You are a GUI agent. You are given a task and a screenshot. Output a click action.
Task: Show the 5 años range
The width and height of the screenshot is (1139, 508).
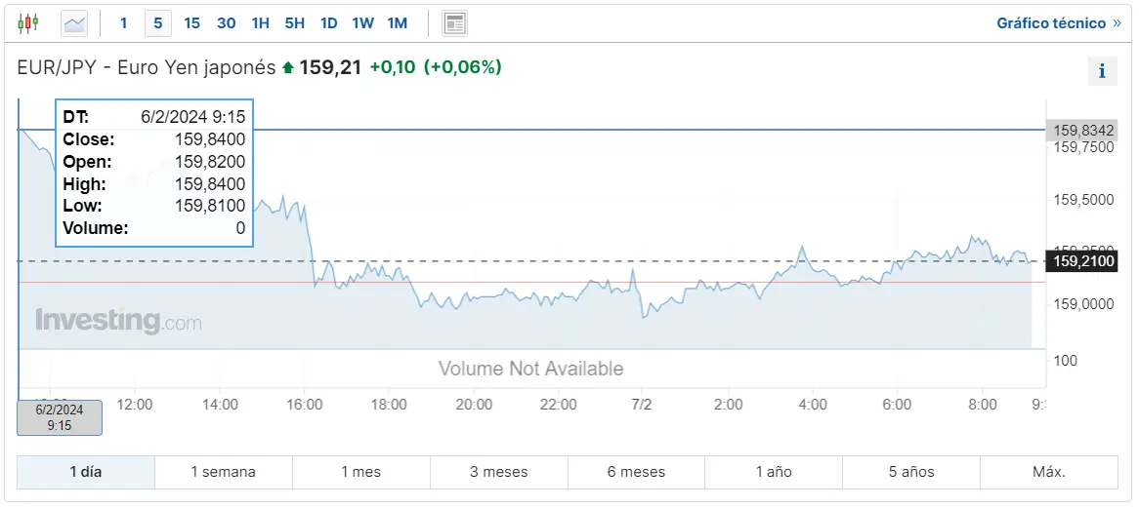911,472
